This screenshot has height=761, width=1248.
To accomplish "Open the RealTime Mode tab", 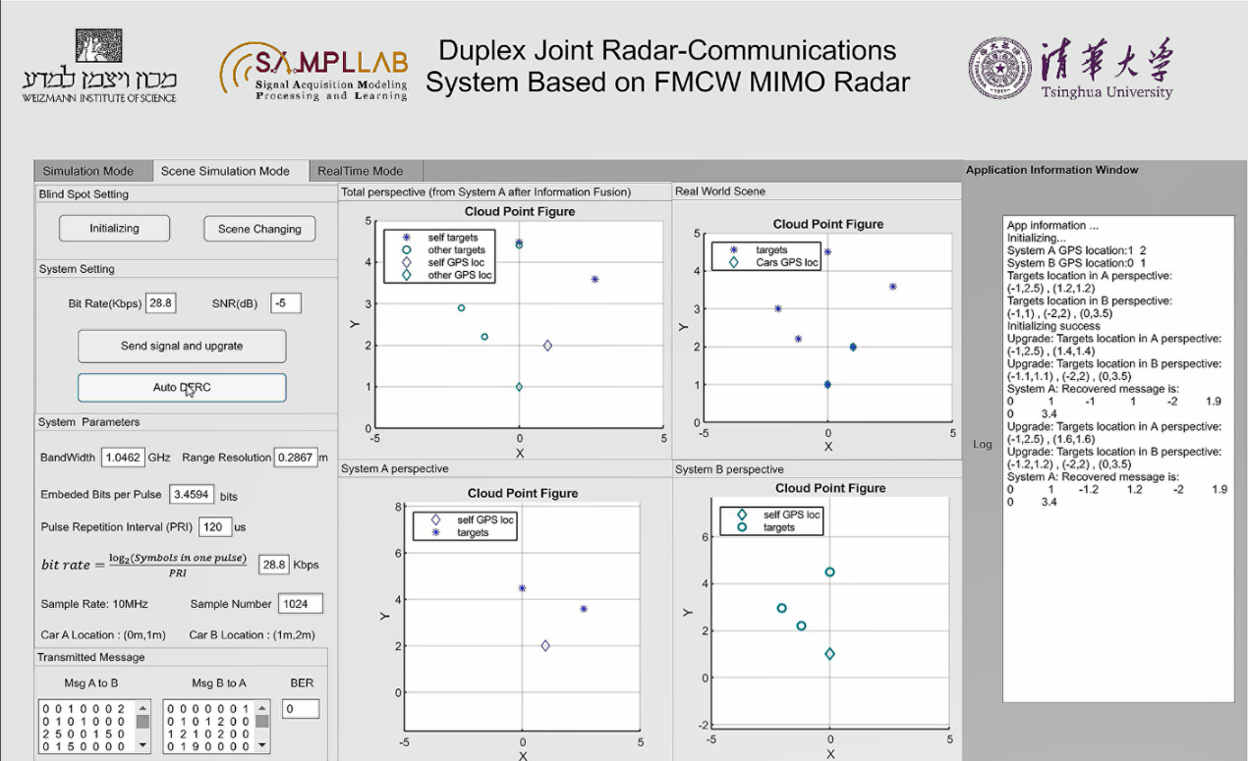I will 360,171.
